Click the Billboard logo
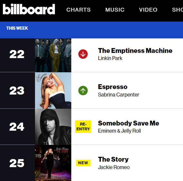 29,9
